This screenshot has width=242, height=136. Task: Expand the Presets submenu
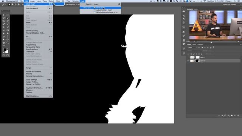(39, 74)
